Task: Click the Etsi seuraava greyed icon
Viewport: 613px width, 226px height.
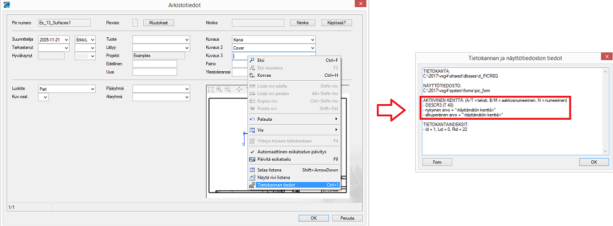Action: (x=252, y=67)
